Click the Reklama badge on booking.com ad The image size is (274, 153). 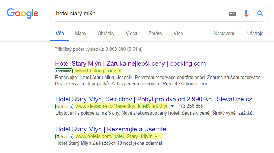(64, 71)
